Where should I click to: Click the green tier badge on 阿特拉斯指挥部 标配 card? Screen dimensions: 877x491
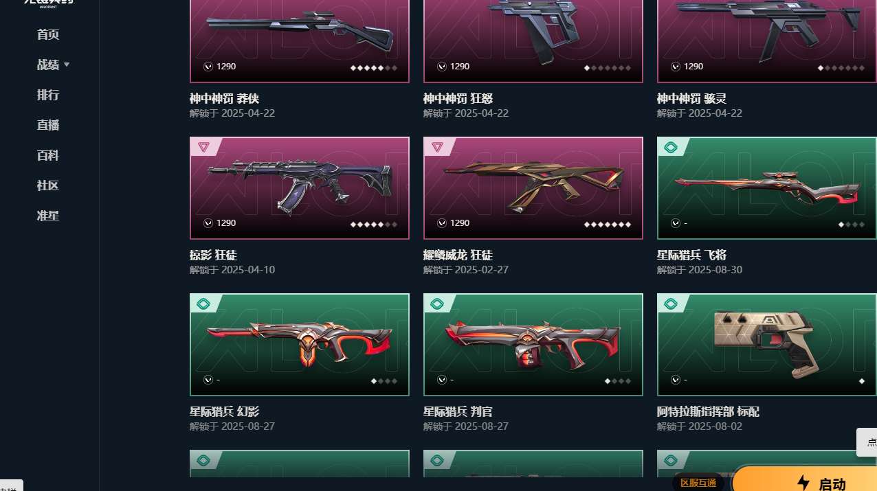click(x=671, y=304)
